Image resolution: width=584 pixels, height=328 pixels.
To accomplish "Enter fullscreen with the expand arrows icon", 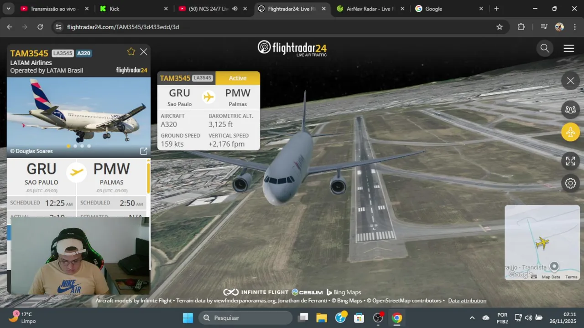I will [x=570, y=161].
